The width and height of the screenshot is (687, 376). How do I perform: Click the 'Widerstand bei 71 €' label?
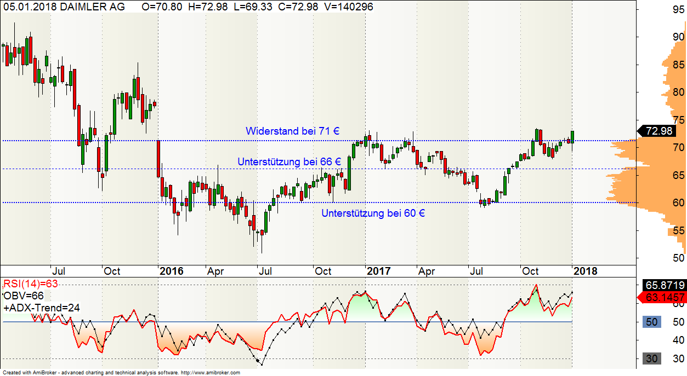click(292, 131)
